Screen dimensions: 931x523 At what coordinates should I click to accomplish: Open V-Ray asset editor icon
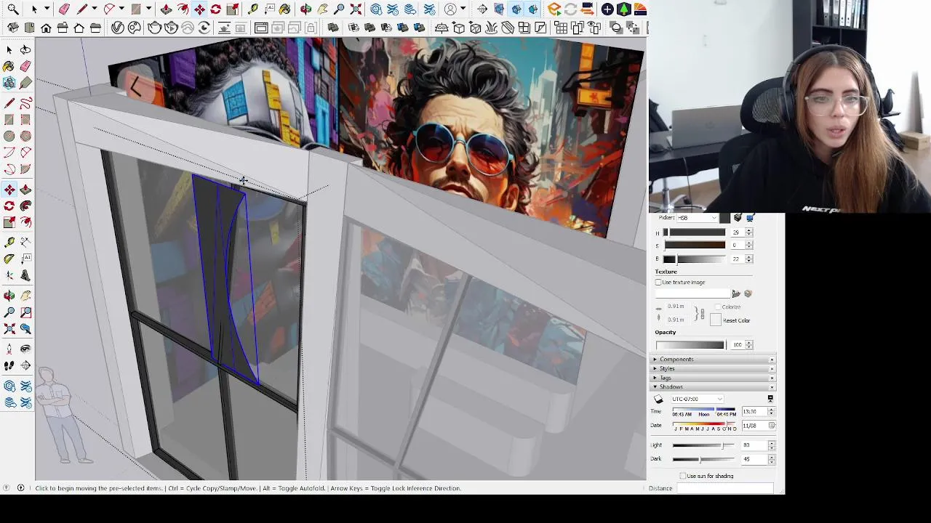click(118, 28)
